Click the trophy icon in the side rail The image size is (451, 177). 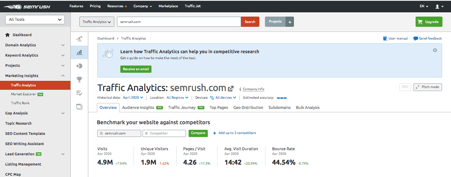[x=79, y=80]
